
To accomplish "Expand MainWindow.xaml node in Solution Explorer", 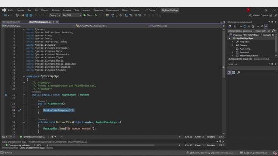I will (233, 56).
